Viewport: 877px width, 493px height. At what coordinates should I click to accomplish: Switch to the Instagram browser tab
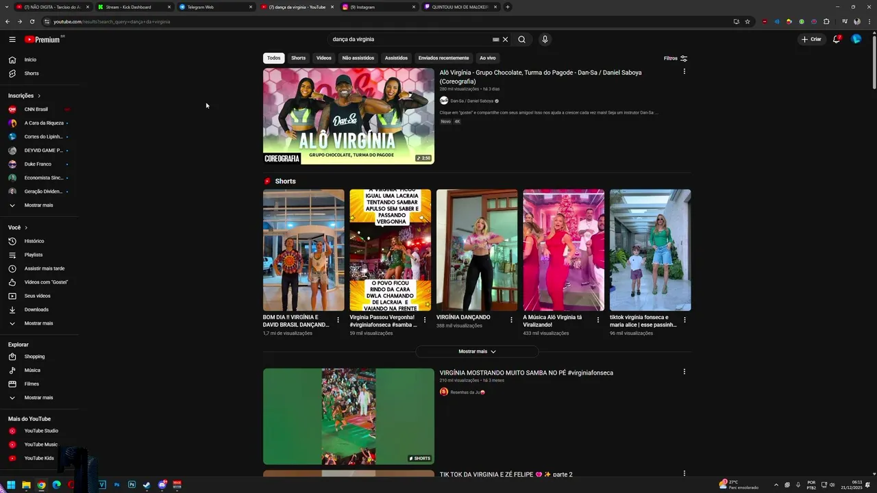[x=378, y=7]
